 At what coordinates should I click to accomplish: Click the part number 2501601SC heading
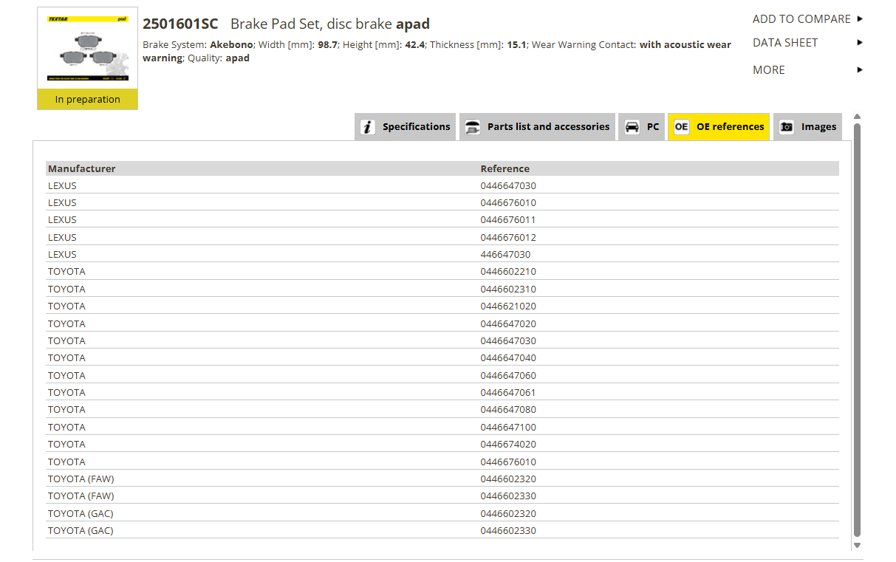(180, 24)
